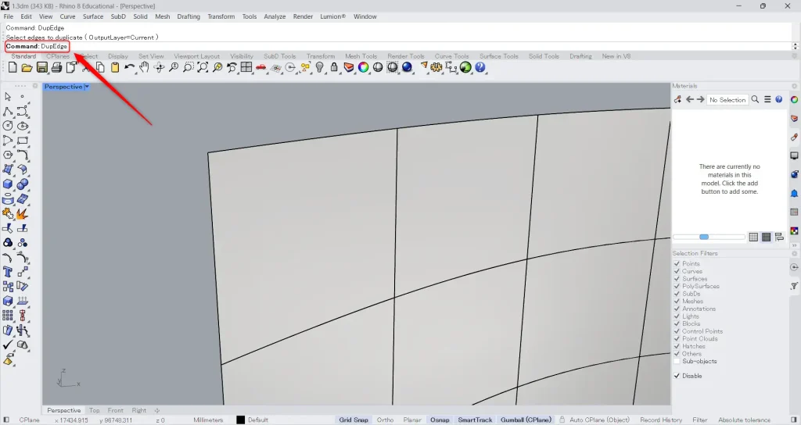This screenshot has height=425, width=801.
Task: Toggle SmartTrack in the status bar
Action: pyautogui.click(x=475, y=420)
